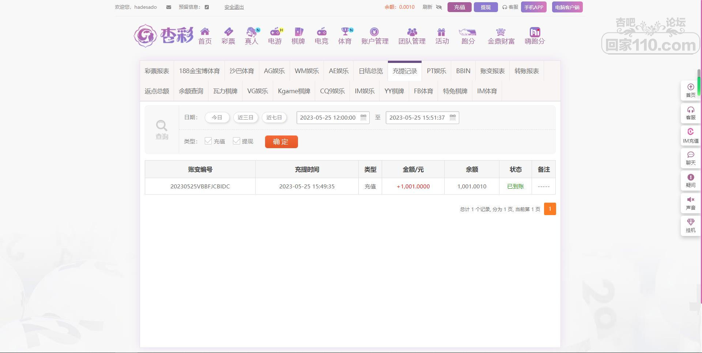Image resolution: width=702 pixels, height=353 pixels.
Task: Open start date calendar picker
Action: (x=363, y=117)
